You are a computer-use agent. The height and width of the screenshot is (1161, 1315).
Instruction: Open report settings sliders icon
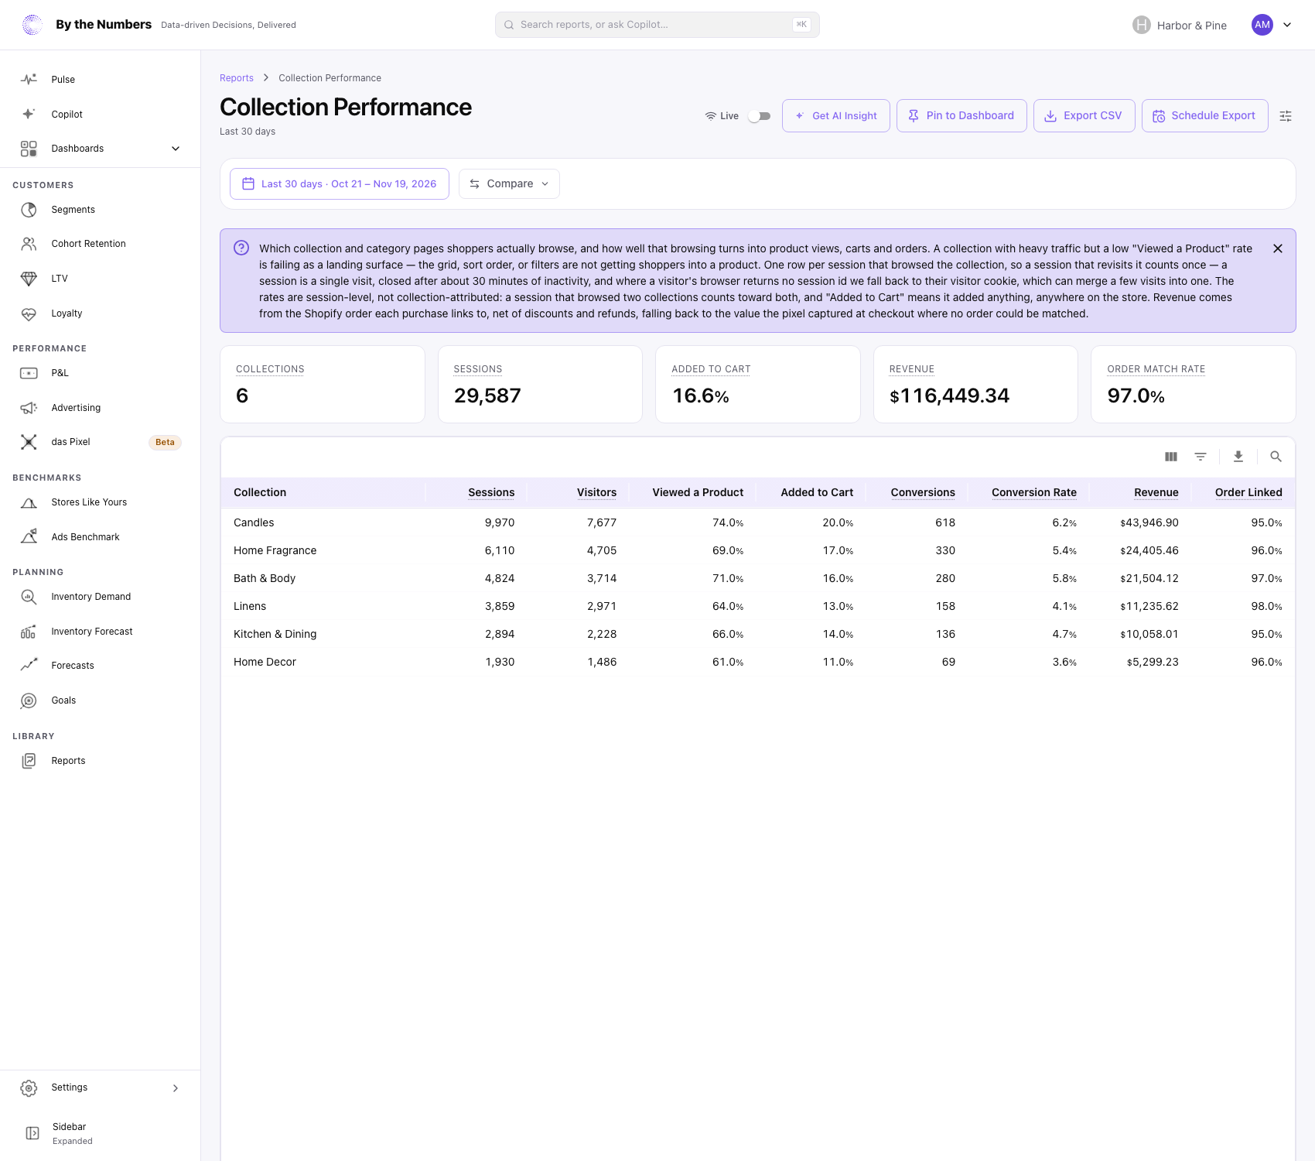click(x=1286, y=116)
